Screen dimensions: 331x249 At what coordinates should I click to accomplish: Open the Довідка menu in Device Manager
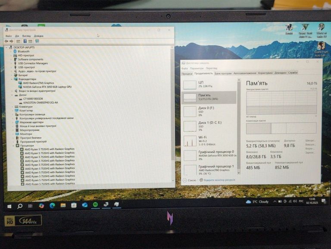[x=38, y=36]
